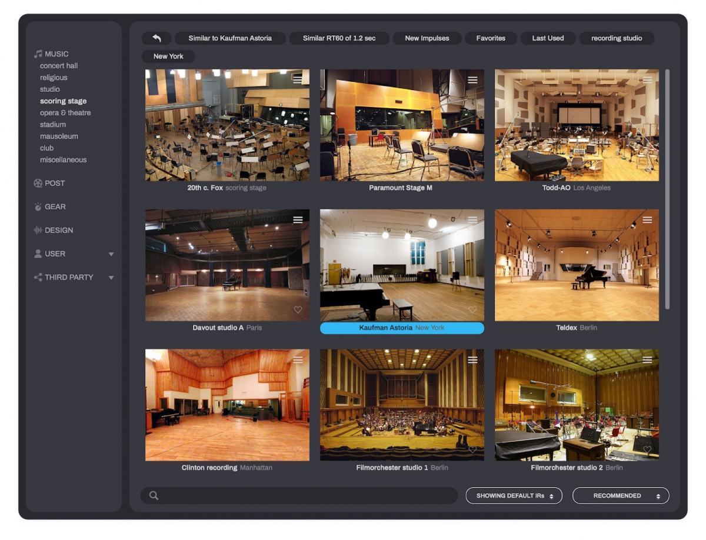Filter by New York tag button

pyautogui.click(x=168, y=56)
